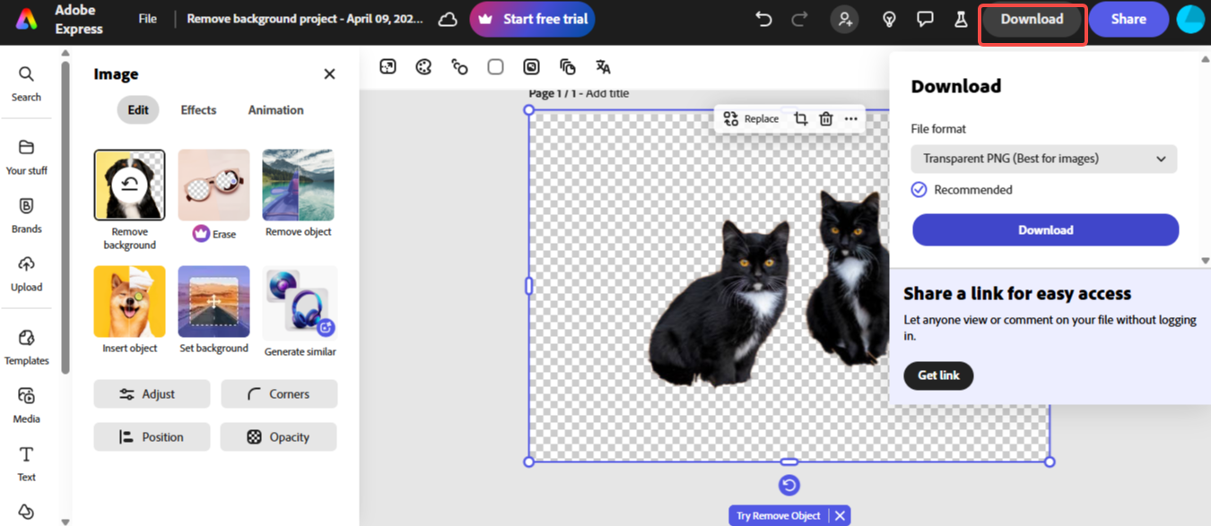This screenshot has width=1211, height=526.
Task: Click the translate icon in canvas toolbar
Action: click(x=603, y=66)
